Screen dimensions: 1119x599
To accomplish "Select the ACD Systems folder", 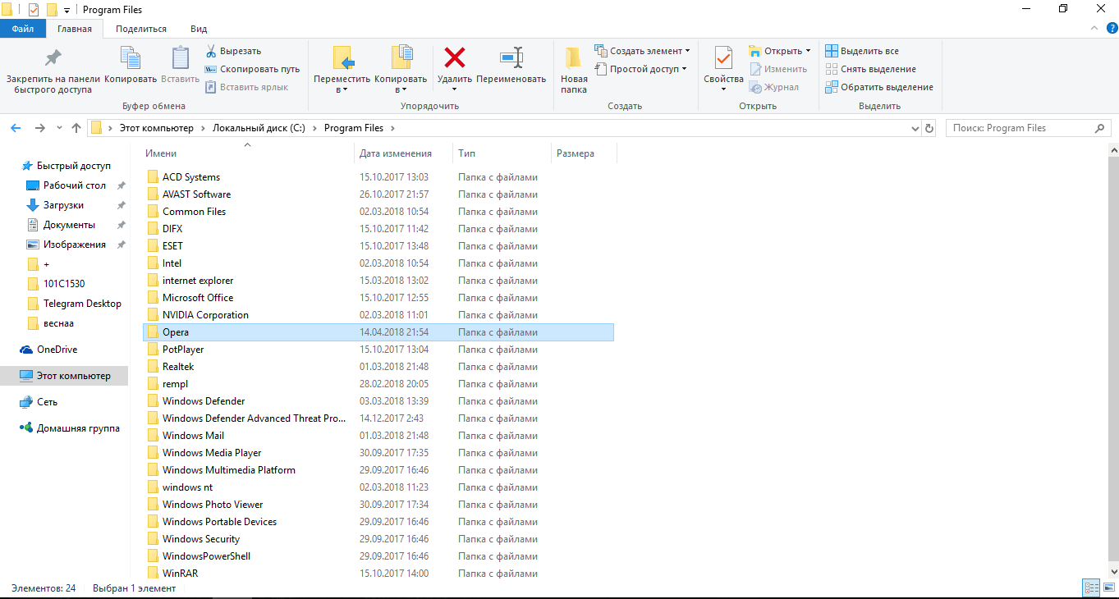I will click(378, 177).
